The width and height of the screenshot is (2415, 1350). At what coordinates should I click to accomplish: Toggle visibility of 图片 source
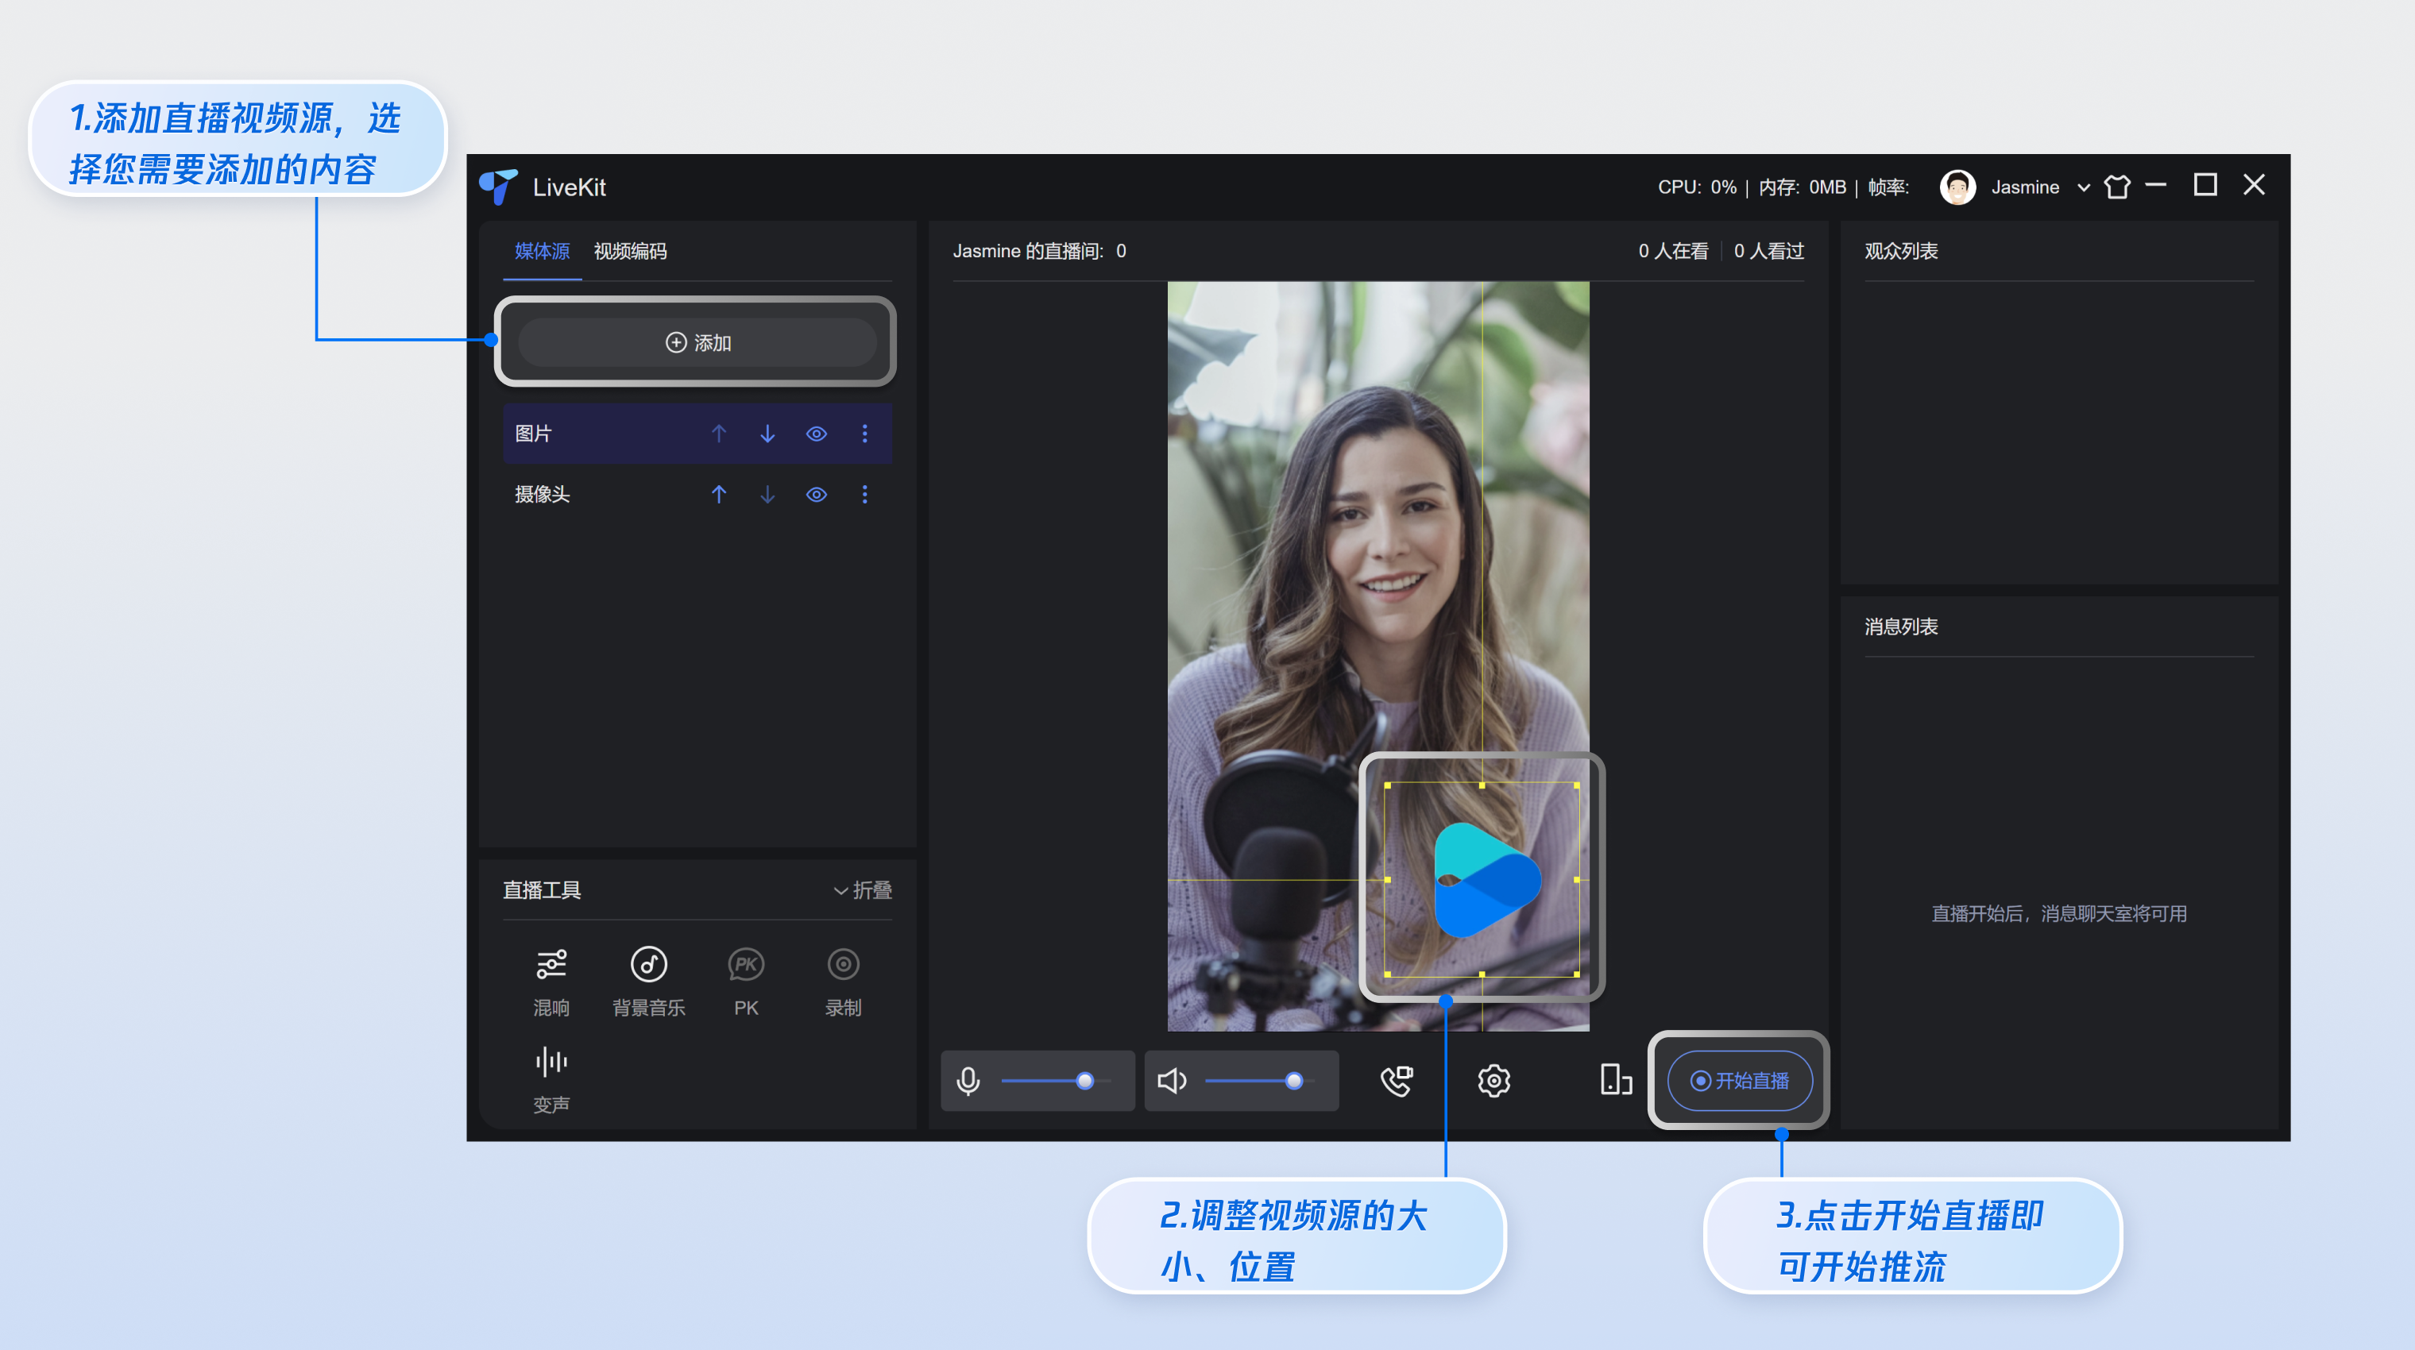click(816, 434)
